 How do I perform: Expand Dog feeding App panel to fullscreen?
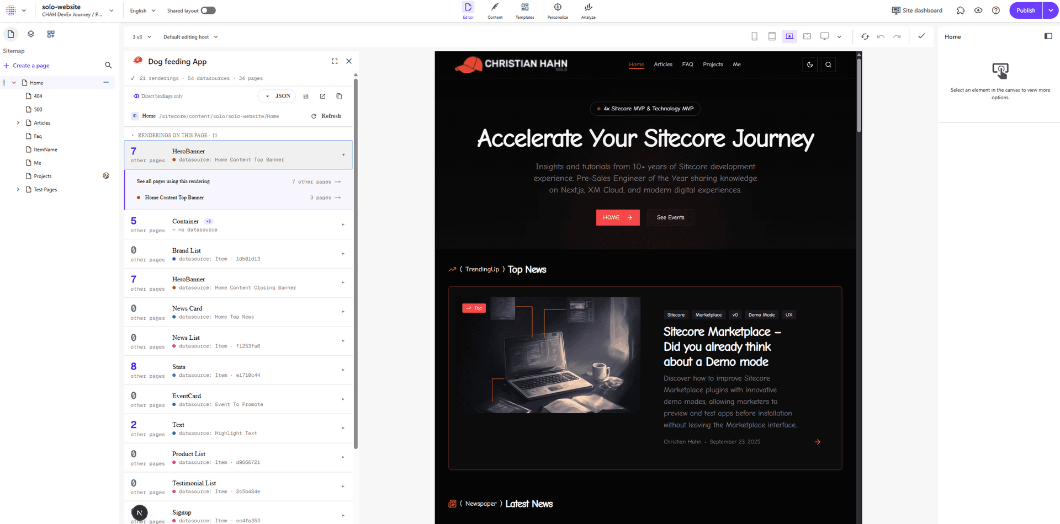335,61
